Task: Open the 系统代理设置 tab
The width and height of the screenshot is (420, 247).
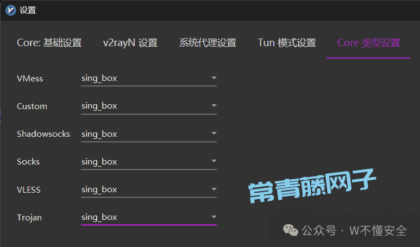Action: point(208,43)
